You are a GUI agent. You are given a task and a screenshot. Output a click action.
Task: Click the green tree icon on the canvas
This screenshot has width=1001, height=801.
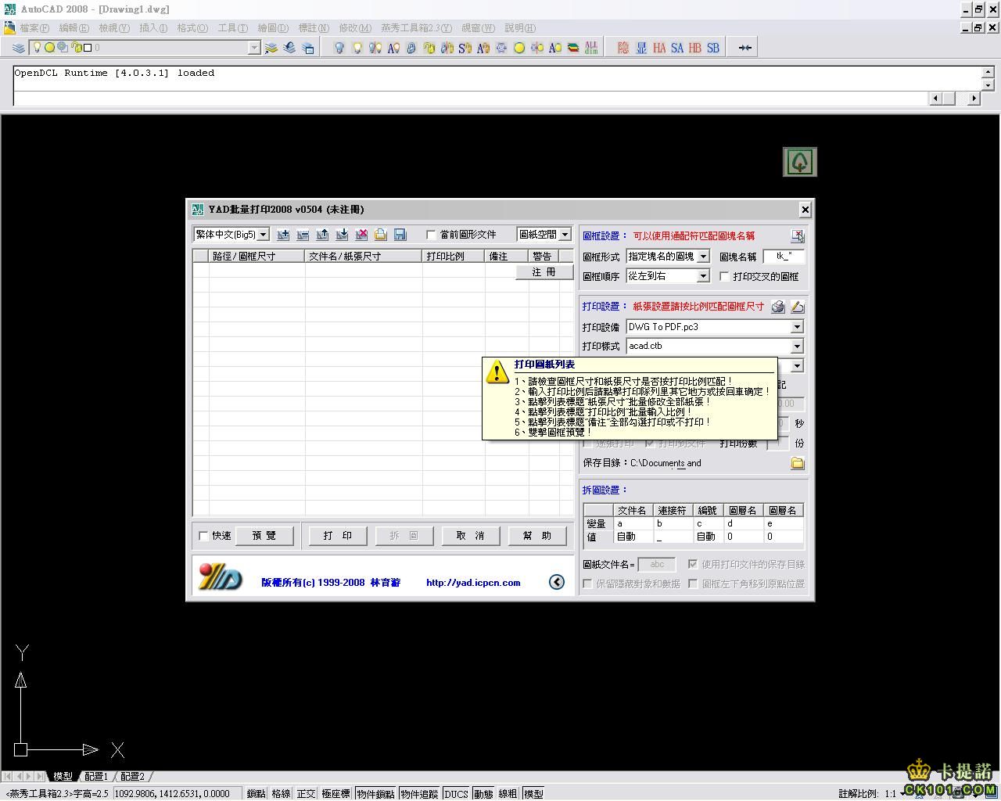[x=799, y=162]
